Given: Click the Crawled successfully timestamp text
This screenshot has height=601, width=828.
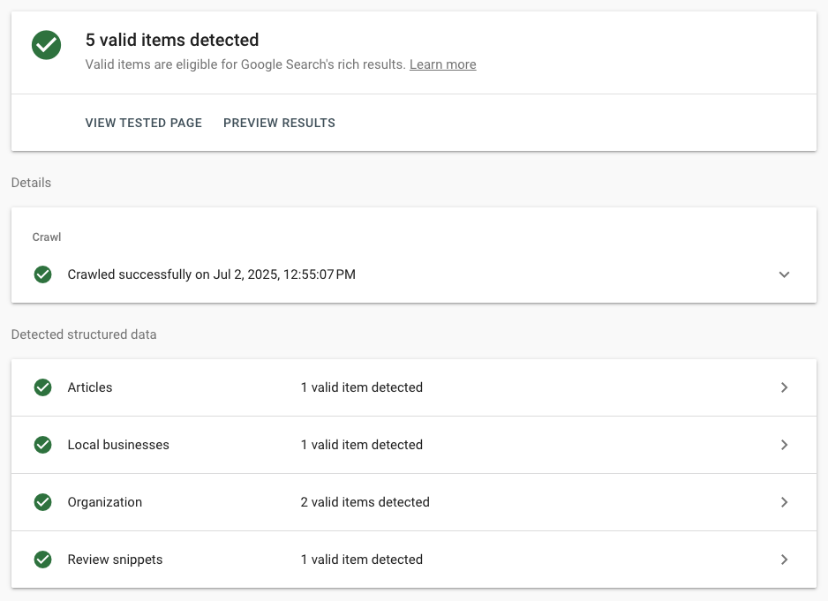Looking at the screenshot, I should click(x=211, y=274).
